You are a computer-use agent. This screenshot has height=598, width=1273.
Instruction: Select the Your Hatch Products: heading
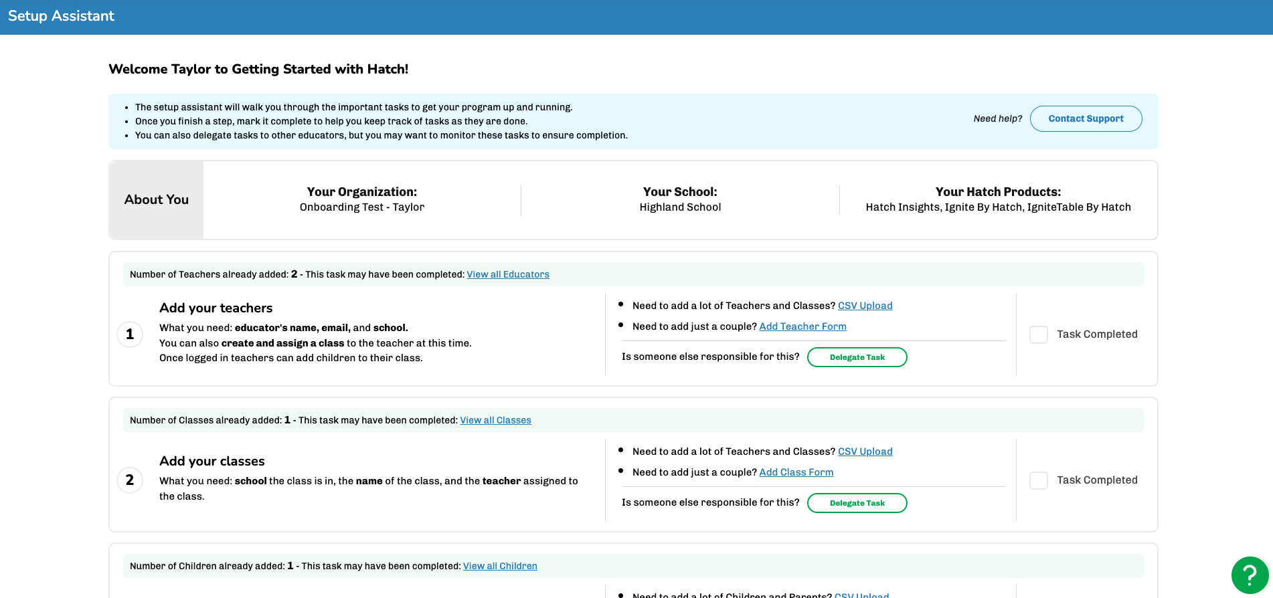click(998, 192)
